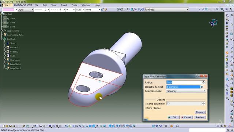Expand the Axis Systems tree node
Screen dimensions: 234x132
(2, 31)
